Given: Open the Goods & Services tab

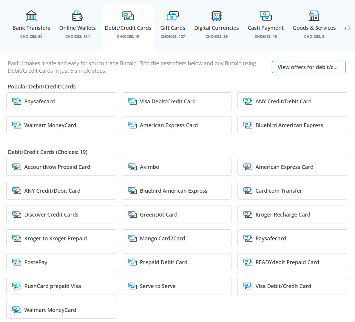Looking at the screenshot, I should (314, 28).
